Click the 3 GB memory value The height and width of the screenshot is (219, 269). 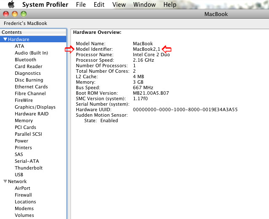coord(138,82)
